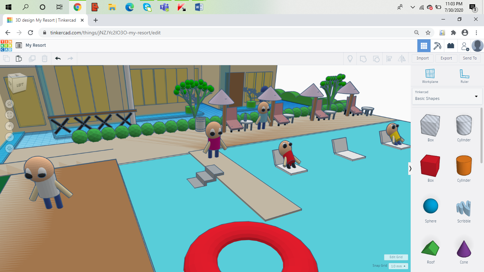Click the Ungroup shapes icon
The width and height of the screenshot is (484, 272).
coord(376,58)
